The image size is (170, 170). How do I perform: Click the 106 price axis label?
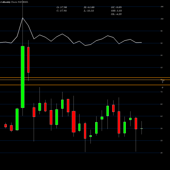tap(162, 7)
